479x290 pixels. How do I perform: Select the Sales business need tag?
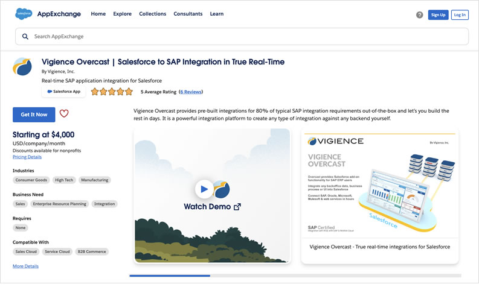(20, 204)
